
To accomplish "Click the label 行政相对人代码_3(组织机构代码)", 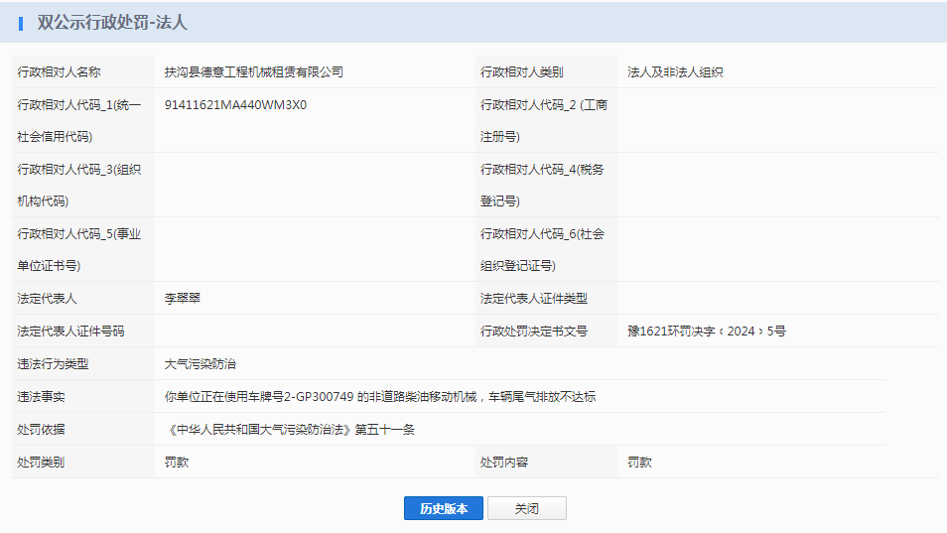I will 79,186.
